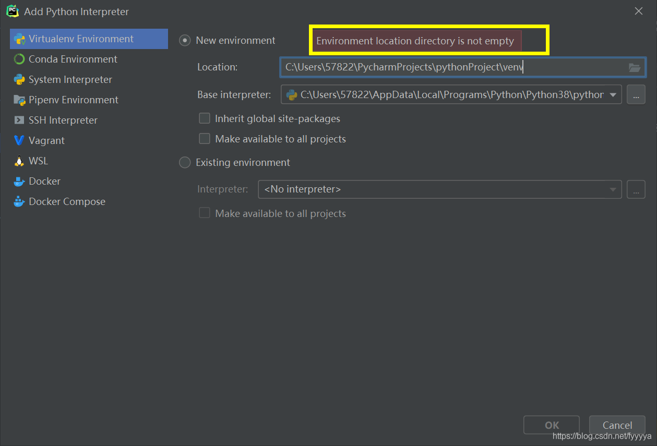Click the 'Environment location directory is not empty' message
657x446 pixels.
(415, 41)
